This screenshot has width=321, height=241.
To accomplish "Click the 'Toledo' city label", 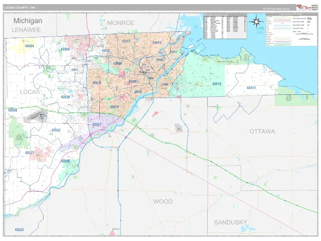I will tap(142, 72).
